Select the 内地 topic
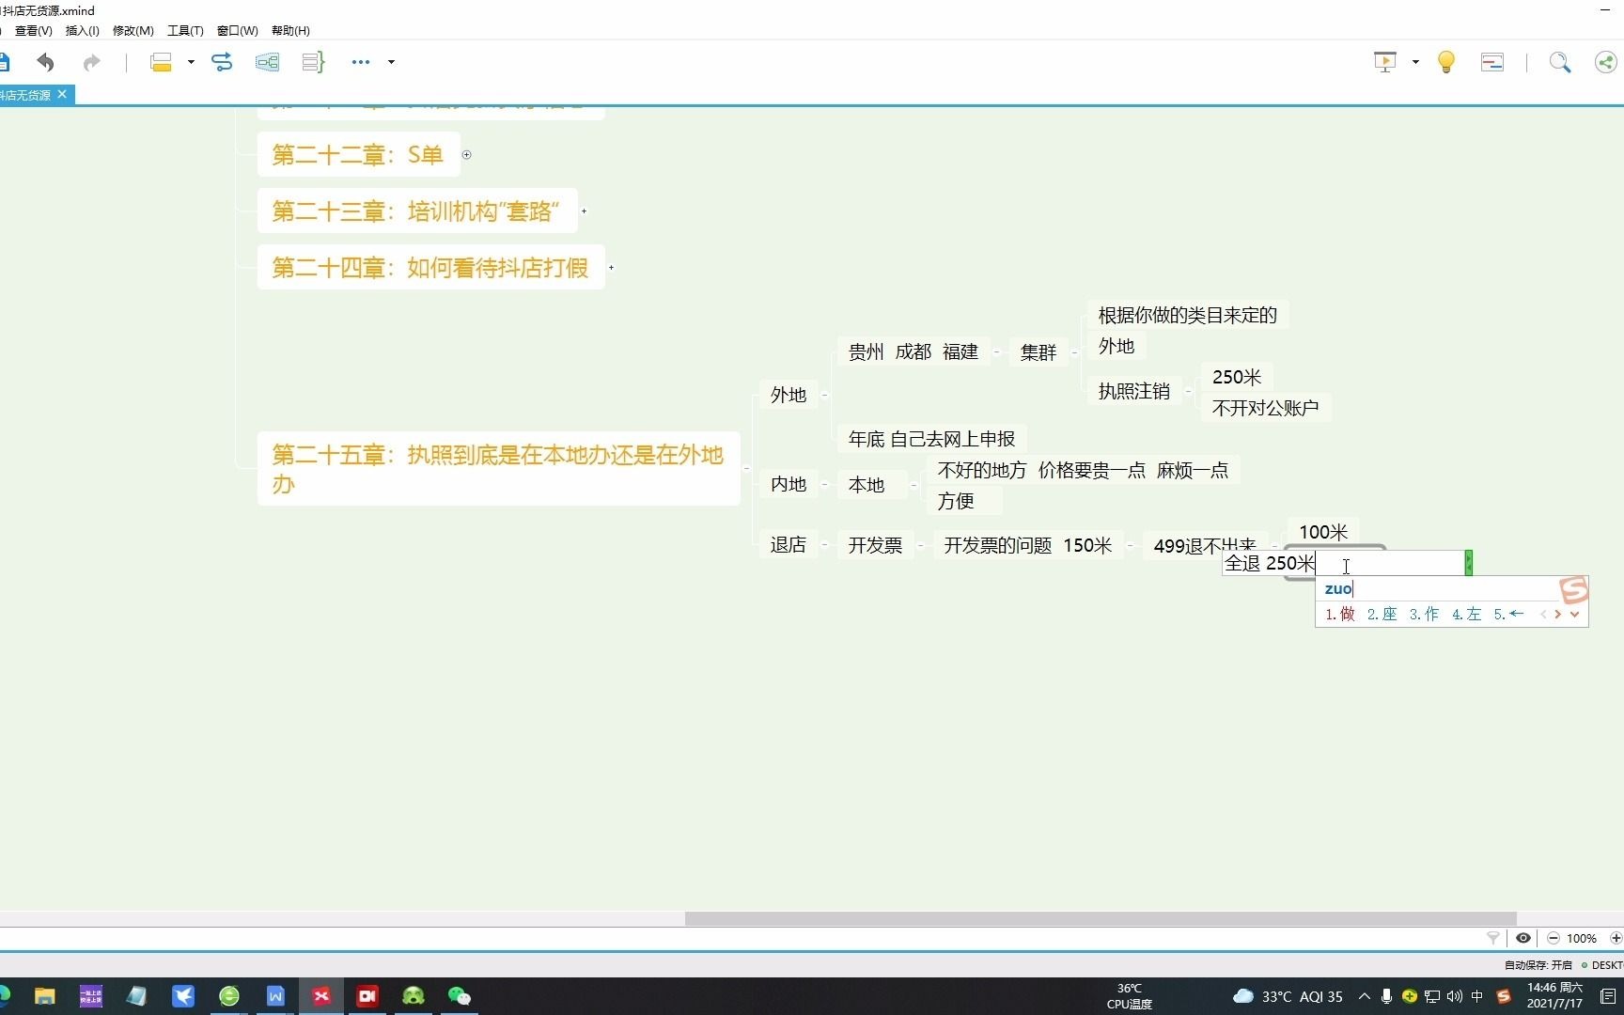Viewport: 1624px width, 1015px height. 789,484
